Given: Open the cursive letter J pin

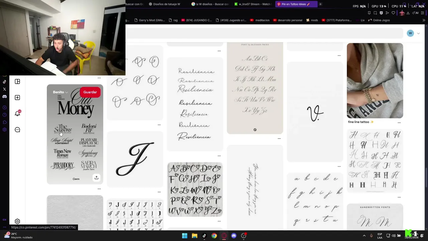Looking at the screenshot, I should (x=135, y=159).
